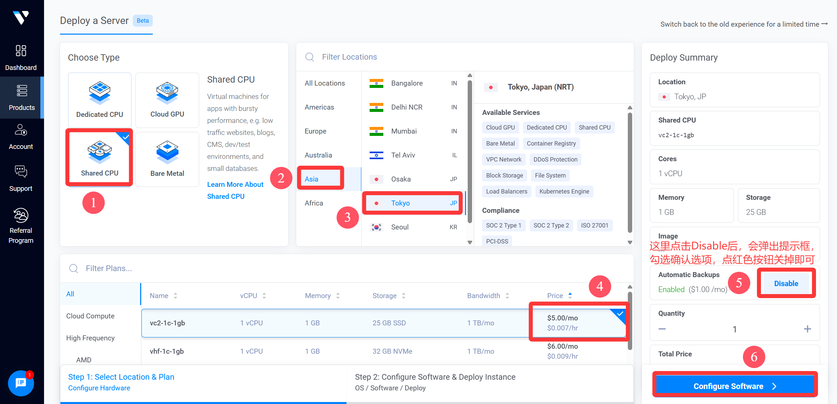The height and width of the screenshot is (404, 837).
Task: Switch to Europe region tab
Action: coord(315,131)
